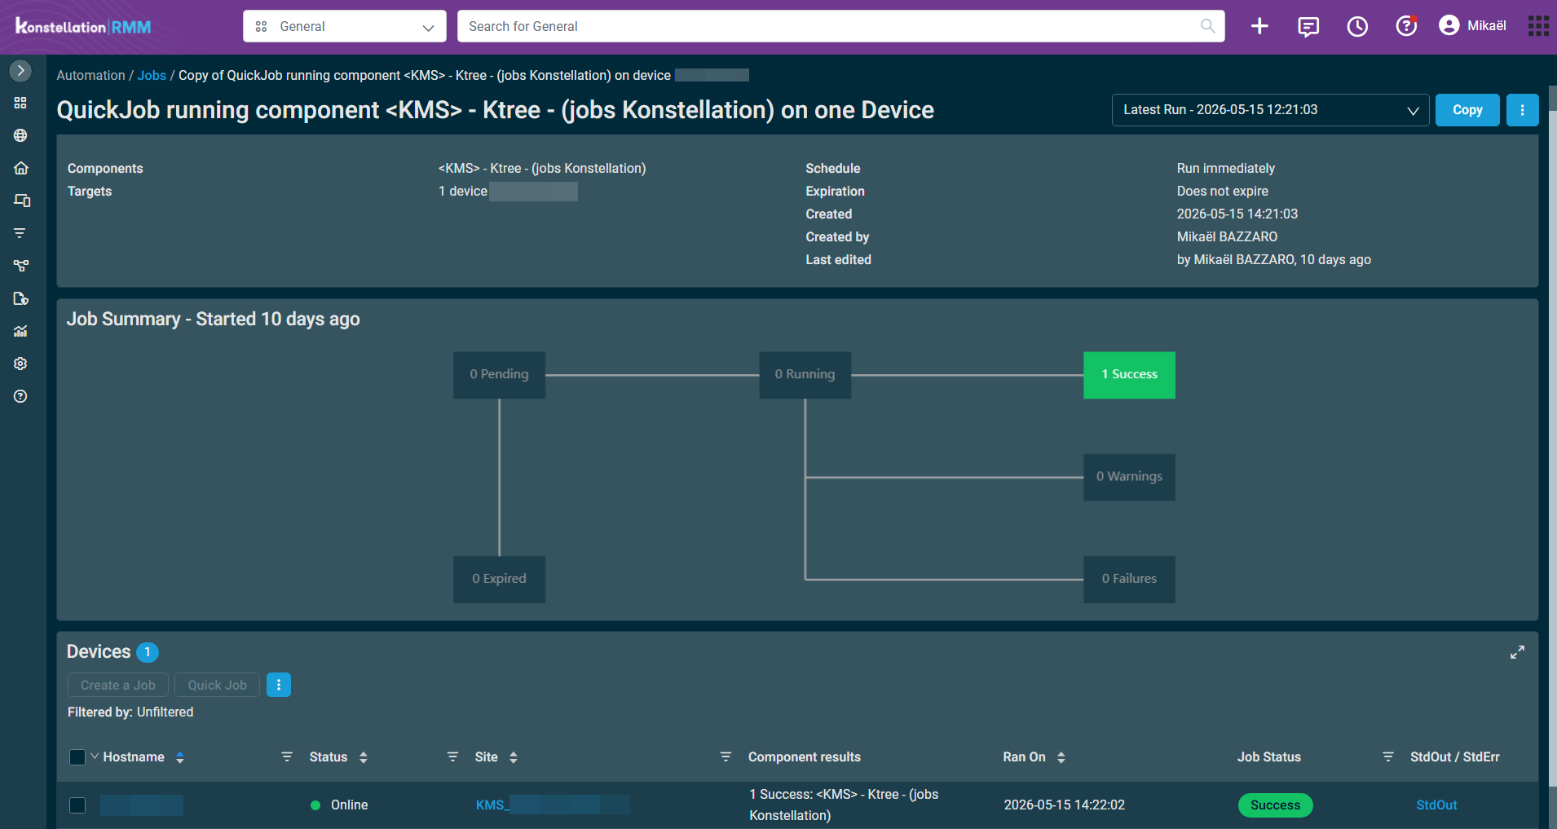Viewport: 1557px width, 829px height.
Task: Click the Copy button
Action: pyautogui.click(x=1467, y=110)
